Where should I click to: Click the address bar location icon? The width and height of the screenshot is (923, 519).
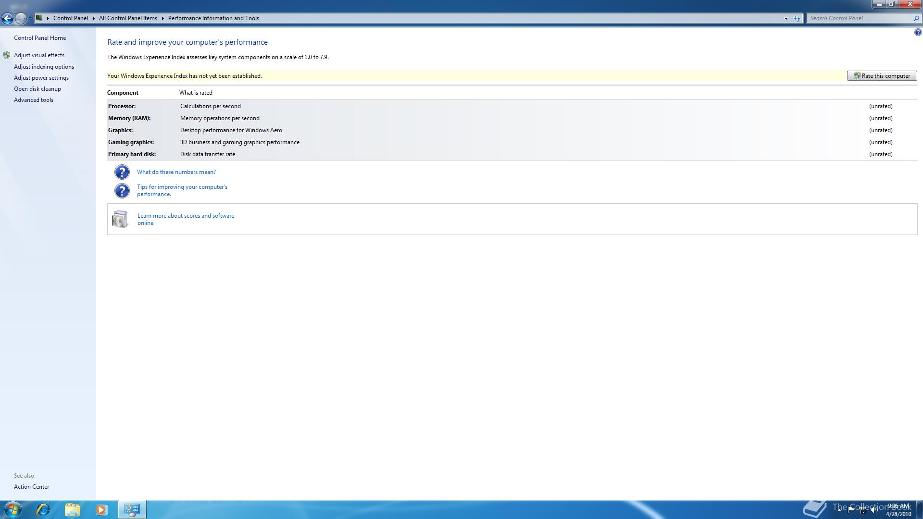pos(39,18)
